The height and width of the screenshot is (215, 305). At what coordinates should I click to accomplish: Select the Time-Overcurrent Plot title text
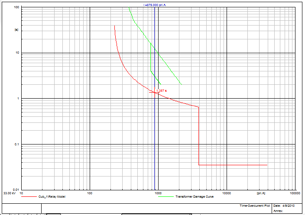(255, 205)
